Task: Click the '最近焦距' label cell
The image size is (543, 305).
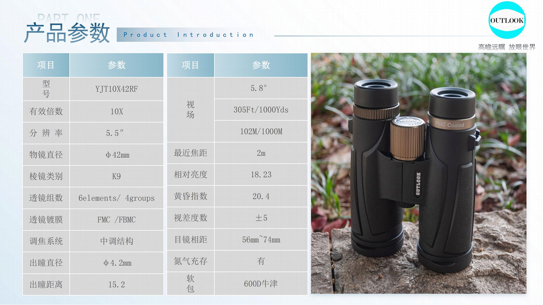Action: 190,153
